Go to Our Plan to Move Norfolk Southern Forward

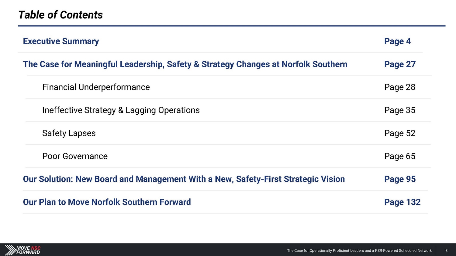tap(107, 202)
